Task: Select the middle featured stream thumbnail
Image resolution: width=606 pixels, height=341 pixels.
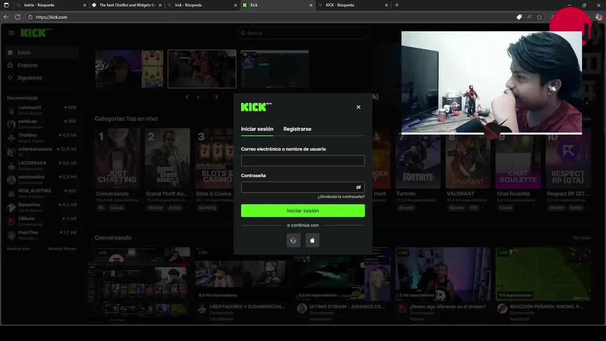Action: 202,69
